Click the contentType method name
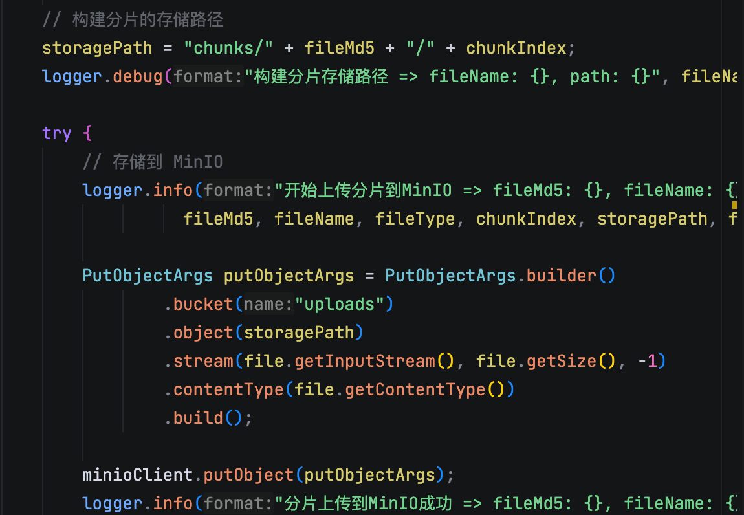Image resolution: width=744 pixels, height=515 pixels. [228, 389]
